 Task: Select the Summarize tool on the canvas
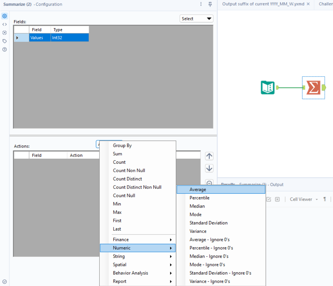pyautogui.click(x=314, y=88)
